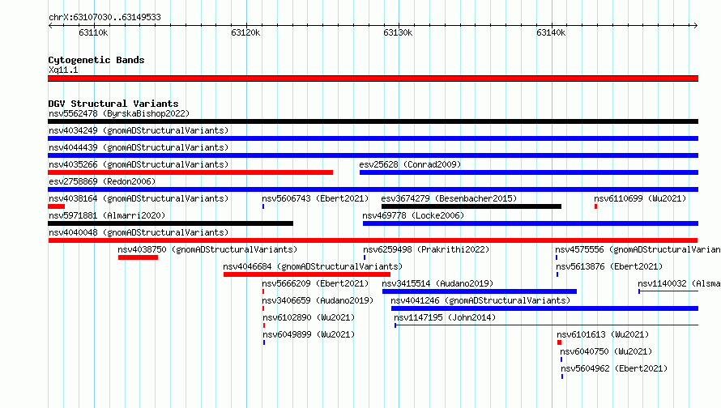
Task: Click nsv3406659 (Audano2019) label
Action: [318, 300]
